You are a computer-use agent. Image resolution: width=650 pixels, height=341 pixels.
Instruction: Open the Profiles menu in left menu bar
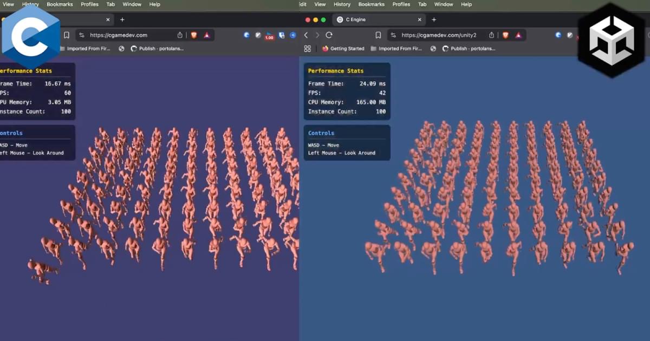coord(89,4)
